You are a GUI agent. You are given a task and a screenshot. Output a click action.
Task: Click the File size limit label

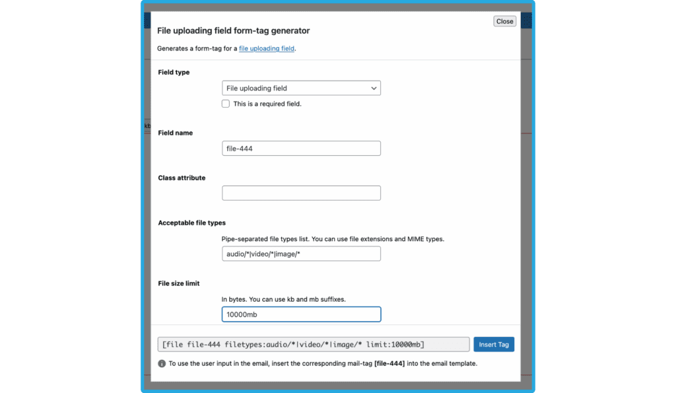click(x=178, y=283)
